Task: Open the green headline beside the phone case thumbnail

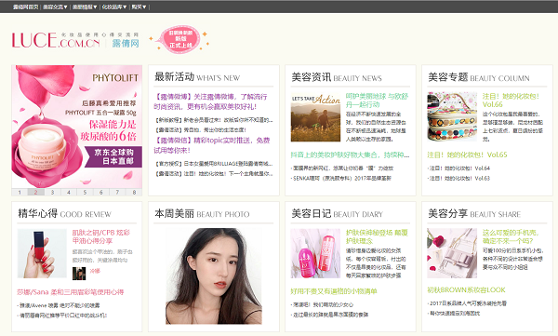Action: point(511,236)
